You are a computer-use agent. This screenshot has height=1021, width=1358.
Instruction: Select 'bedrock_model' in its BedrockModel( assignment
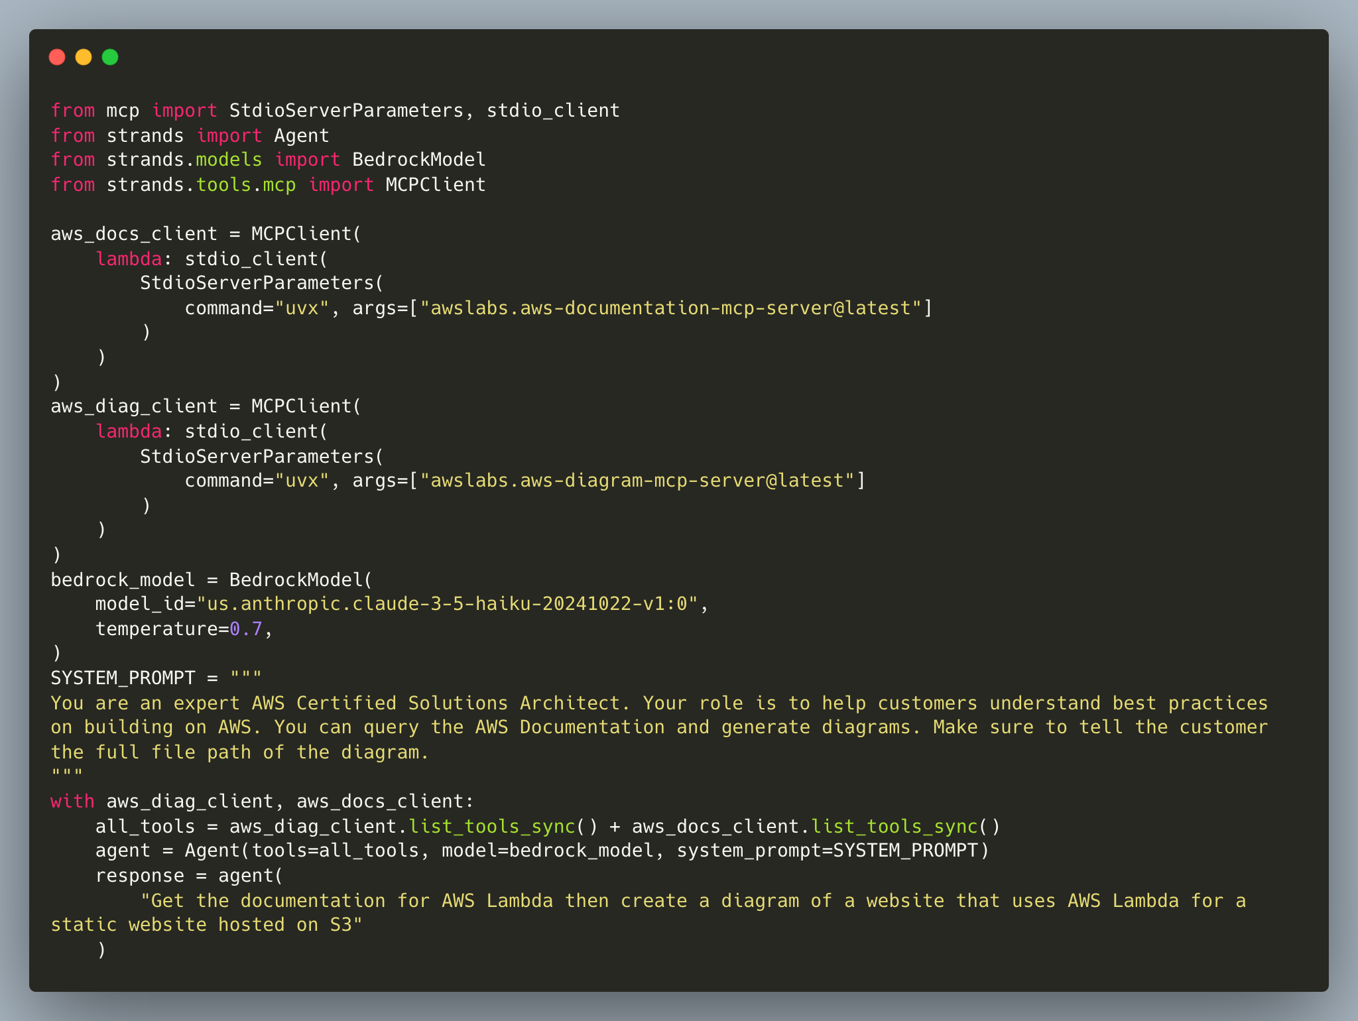coord(123,580)
